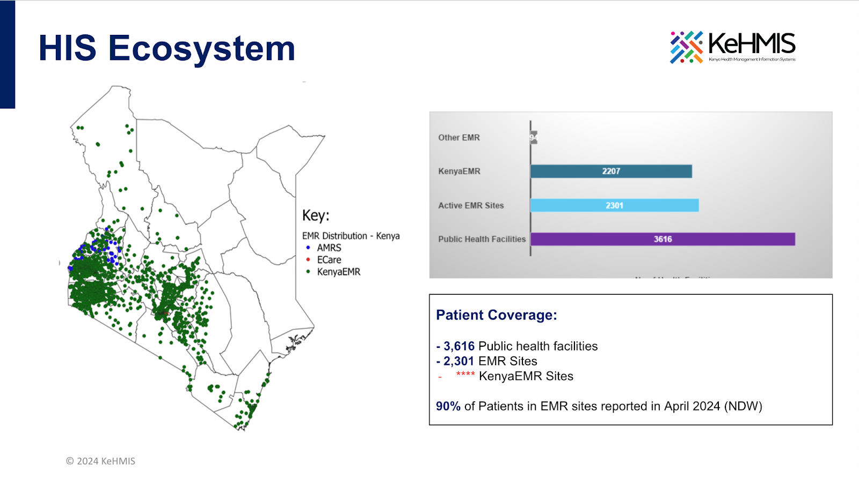Click the 'Key:' heading
Screen dimensions: 859x477
(x=316, y=215)
